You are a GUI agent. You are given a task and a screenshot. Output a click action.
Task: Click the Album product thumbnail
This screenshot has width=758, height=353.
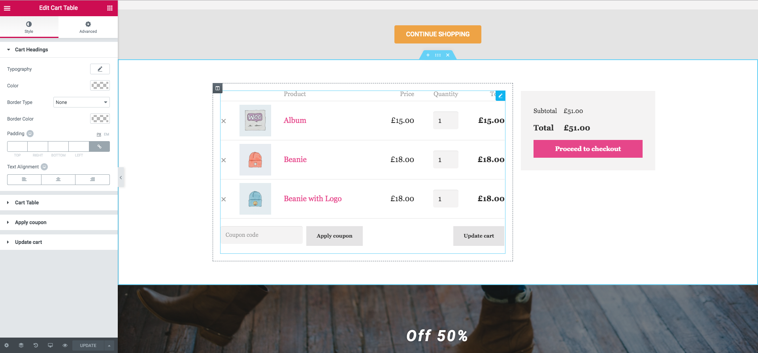[x=255, y=121]
